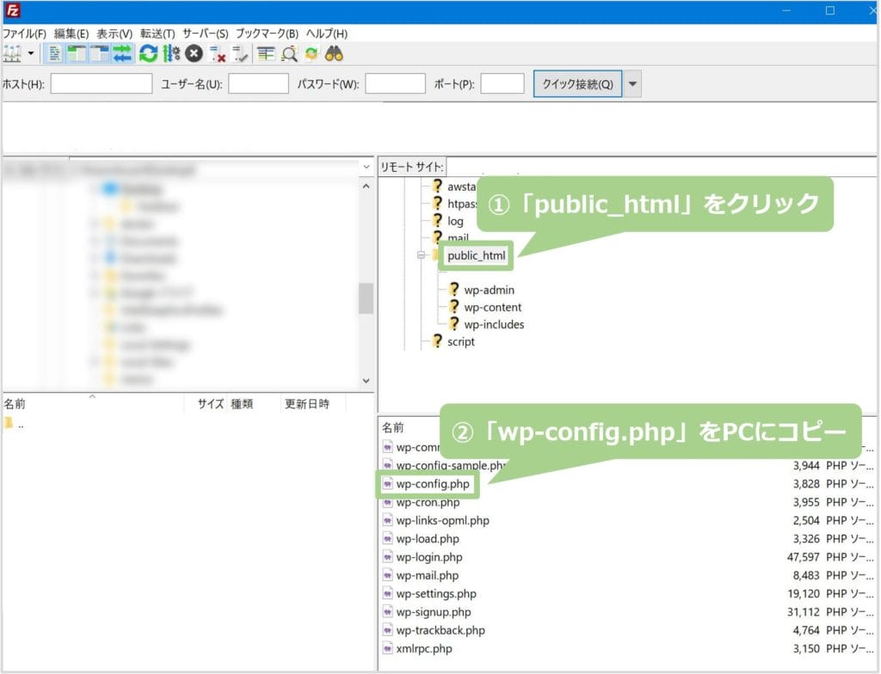Refresh the file and folder listings

coord(148,53)
